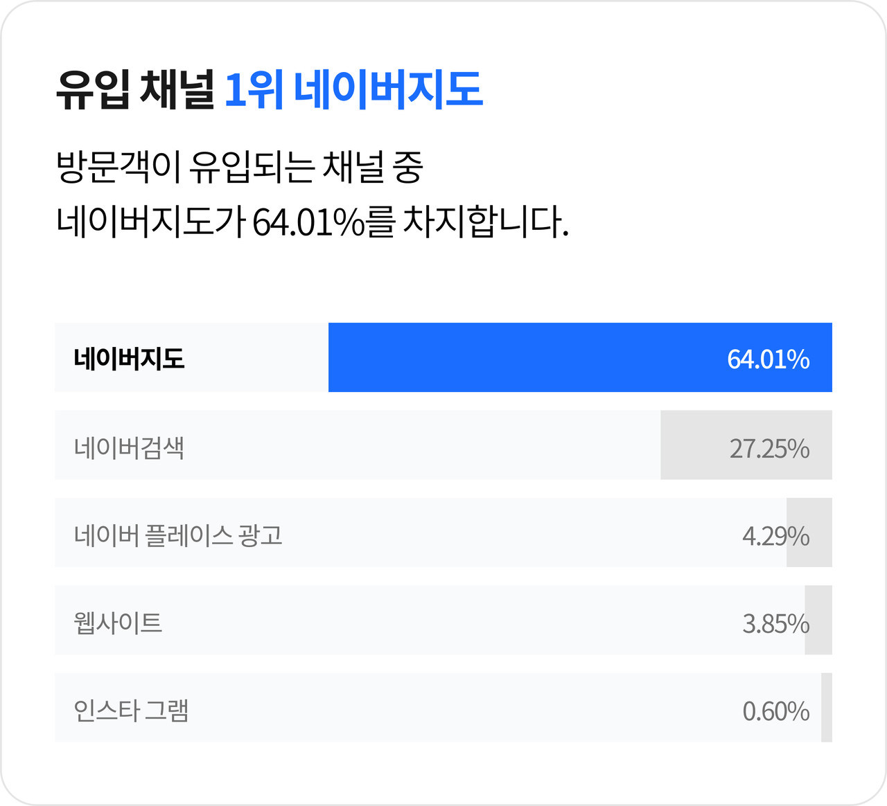Click the blue 64.01% bar
The width and height of the screenshot is (887, 806).
[x=580, y=357]
